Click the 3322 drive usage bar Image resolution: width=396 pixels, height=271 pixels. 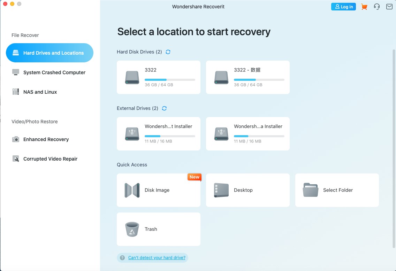click(170, 80)
